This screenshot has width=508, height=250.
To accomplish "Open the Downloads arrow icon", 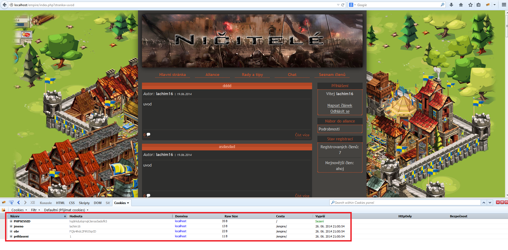I will click(451, 5).
